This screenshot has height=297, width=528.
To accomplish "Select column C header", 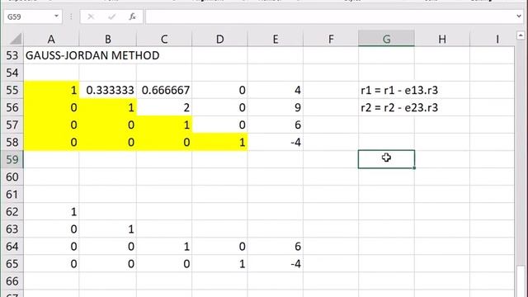I will click(164, 39).
